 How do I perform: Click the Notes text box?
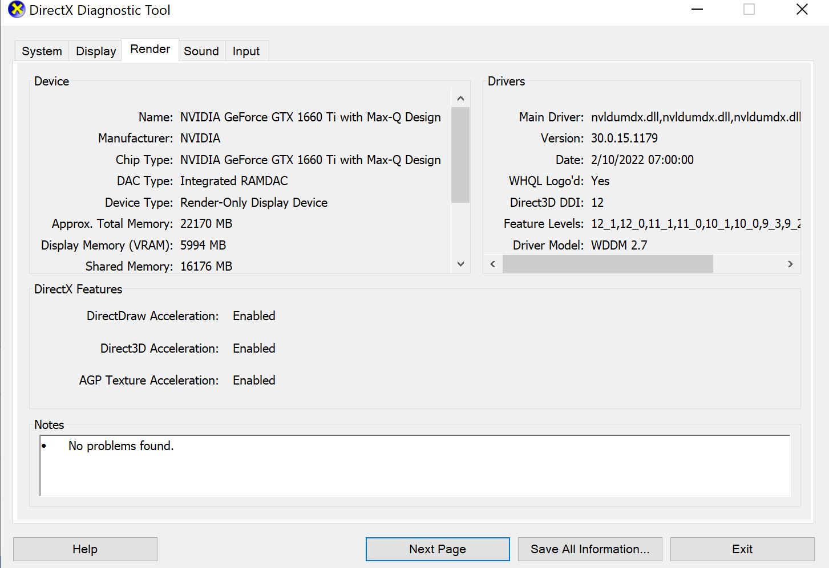pyautogui.click(x=415, y=465)
